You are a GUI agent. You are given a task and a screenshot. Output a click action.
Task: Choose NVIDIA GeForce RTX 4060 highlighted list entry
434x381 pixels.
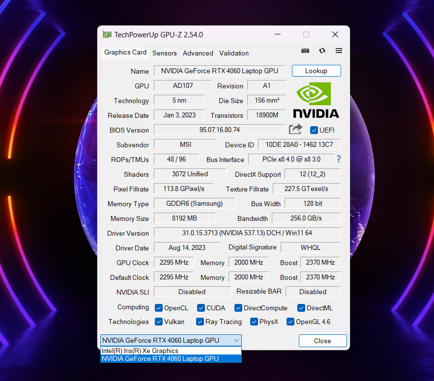(171, 358)
